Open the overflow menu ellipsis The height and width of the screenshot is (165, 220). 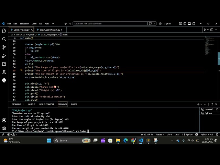(53, 24)
